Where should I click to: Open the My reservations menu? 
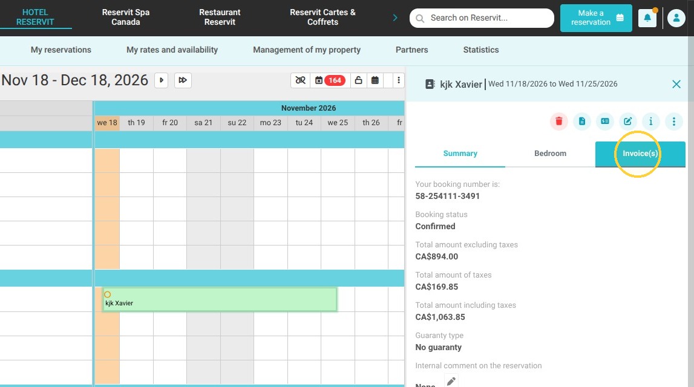(61, 50)
